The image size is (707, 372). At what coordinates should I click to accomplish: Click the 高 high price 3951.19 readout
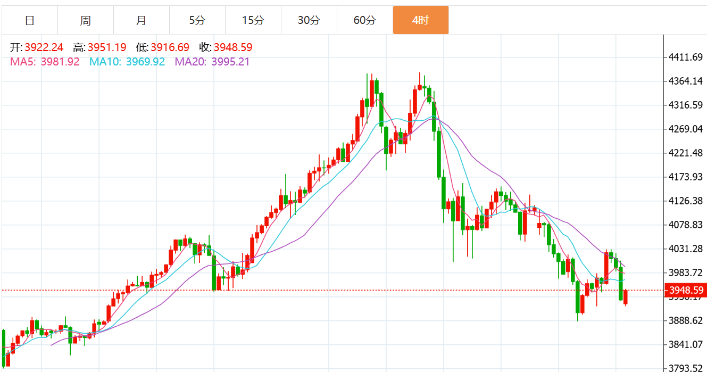pos(99,47)
